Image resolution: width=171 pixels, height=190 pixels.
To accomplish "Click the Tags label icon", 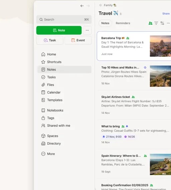I will (x=43, y=118).
